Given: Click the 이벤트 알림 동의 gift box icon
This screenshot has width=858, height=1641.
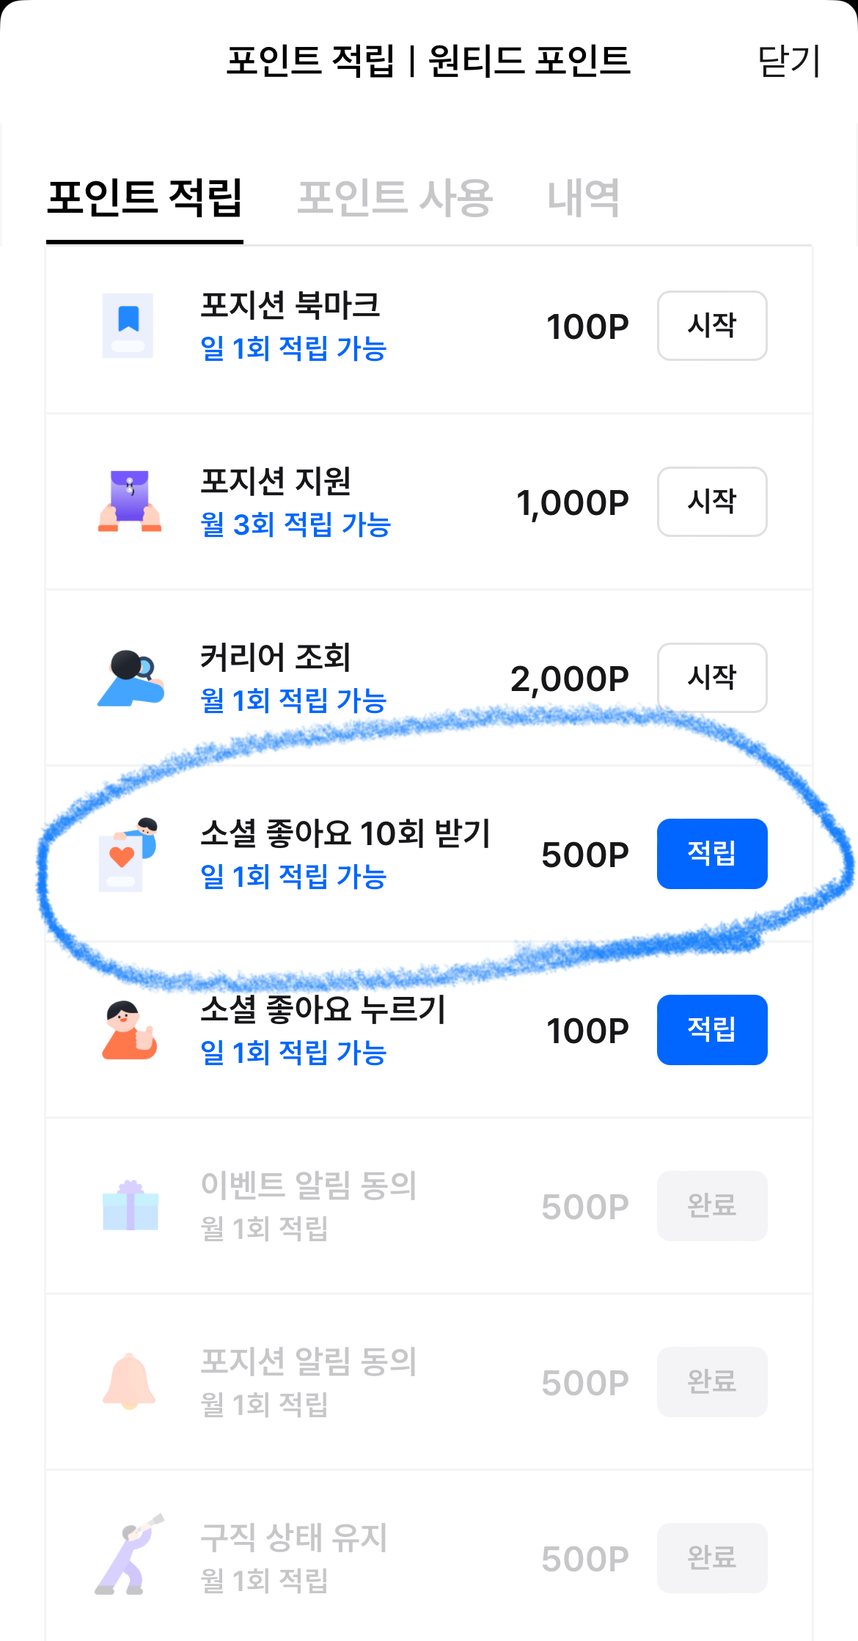Looking at the screenshot, I should 130,1206.
